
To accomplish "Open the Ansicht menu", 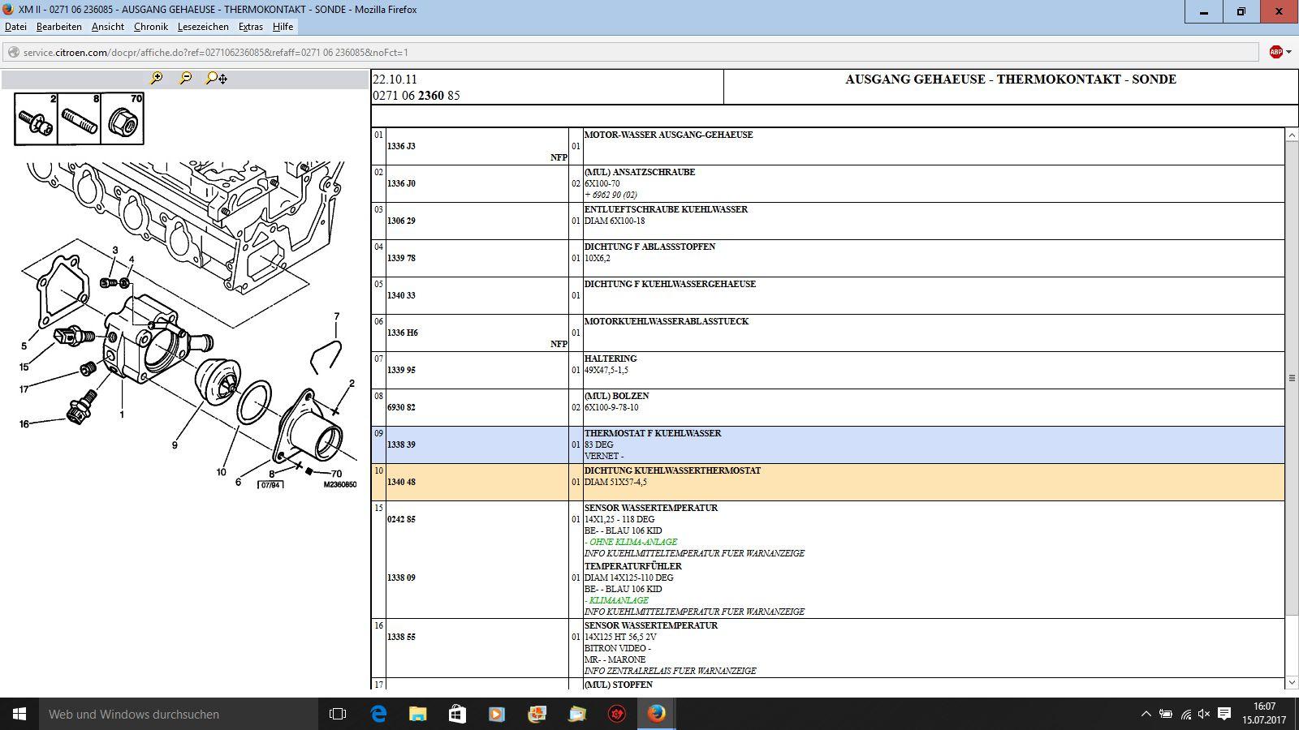I will [108, 27].
